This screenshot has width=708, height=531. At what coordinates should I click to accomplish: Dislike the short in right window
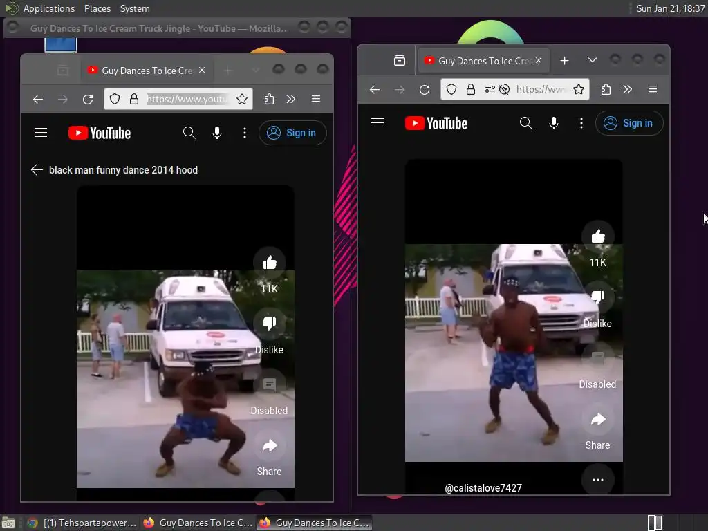pos(598,297)
